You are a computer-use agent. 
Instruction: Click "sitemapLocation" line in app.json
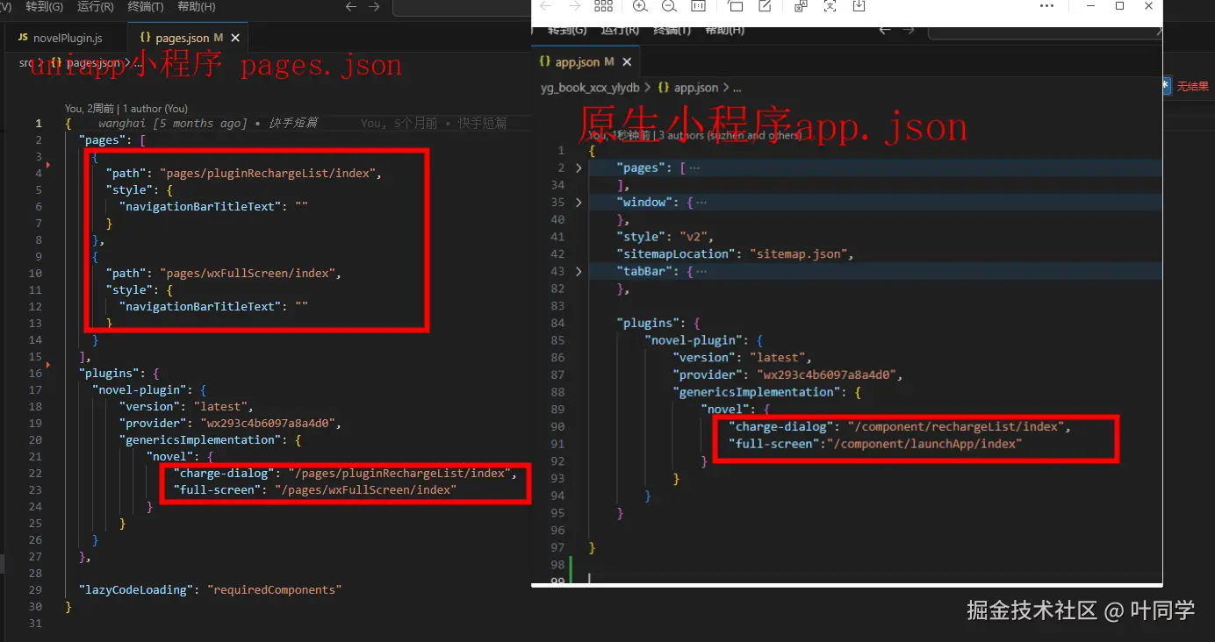736,254
